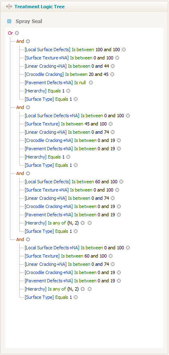Add condition to the last And group
The height and width of the screenshot is (355, 169).
click(x=28, y=239)
